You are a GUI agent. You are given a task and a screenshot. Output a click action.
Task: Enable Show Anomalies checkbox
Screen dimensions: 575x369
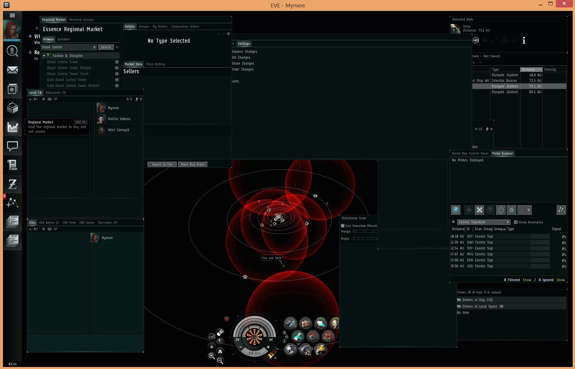coord(516,222)
